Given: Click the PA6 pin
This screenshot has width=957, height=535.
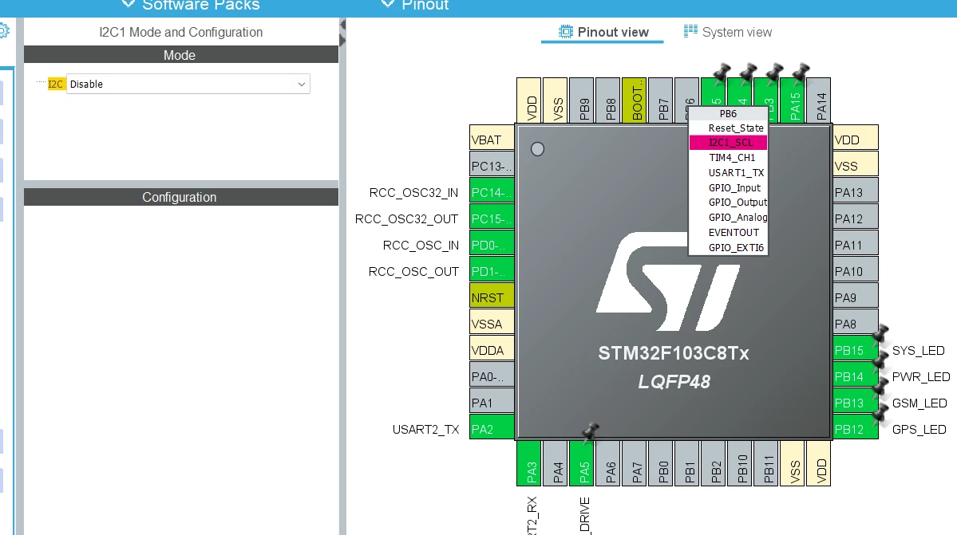Looking at the screenshot, I should [608, 463].
